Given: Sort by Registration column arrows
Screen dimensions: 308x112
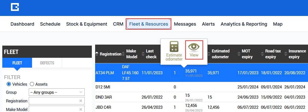Looking at the screenshot, I should [97, 54].
